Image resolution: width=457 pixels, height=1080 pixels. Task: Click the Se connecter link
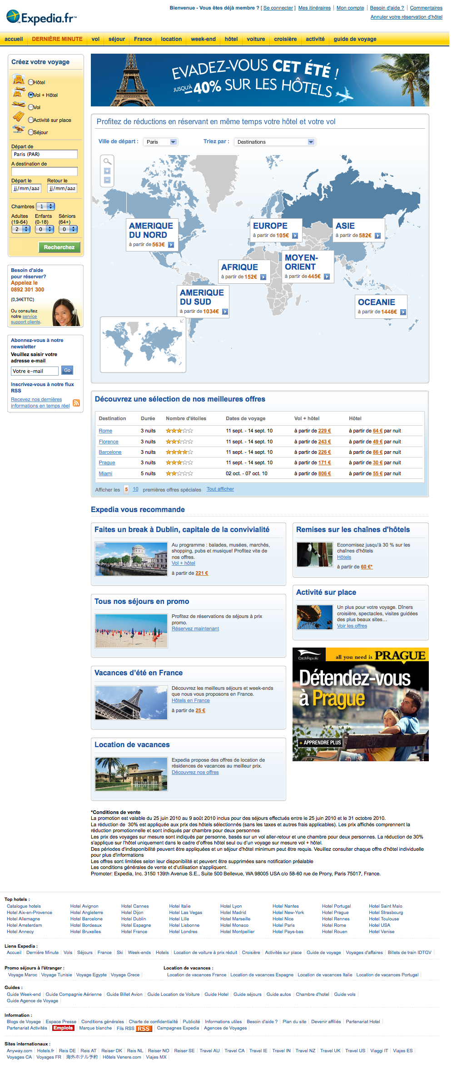pyautogui.click(x=278, y=8)
